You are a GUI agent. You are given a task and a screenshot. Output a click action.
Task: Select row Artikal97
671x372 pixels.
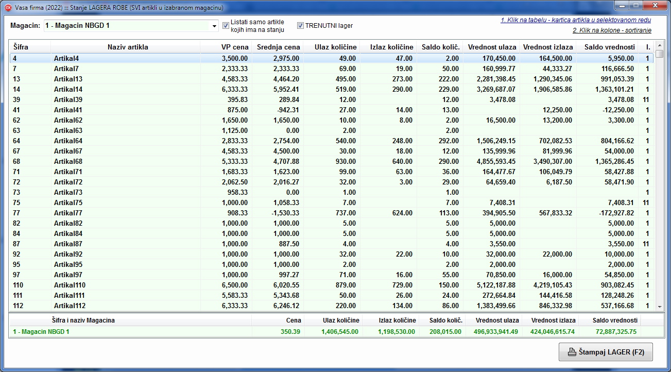tap(332, 275)
